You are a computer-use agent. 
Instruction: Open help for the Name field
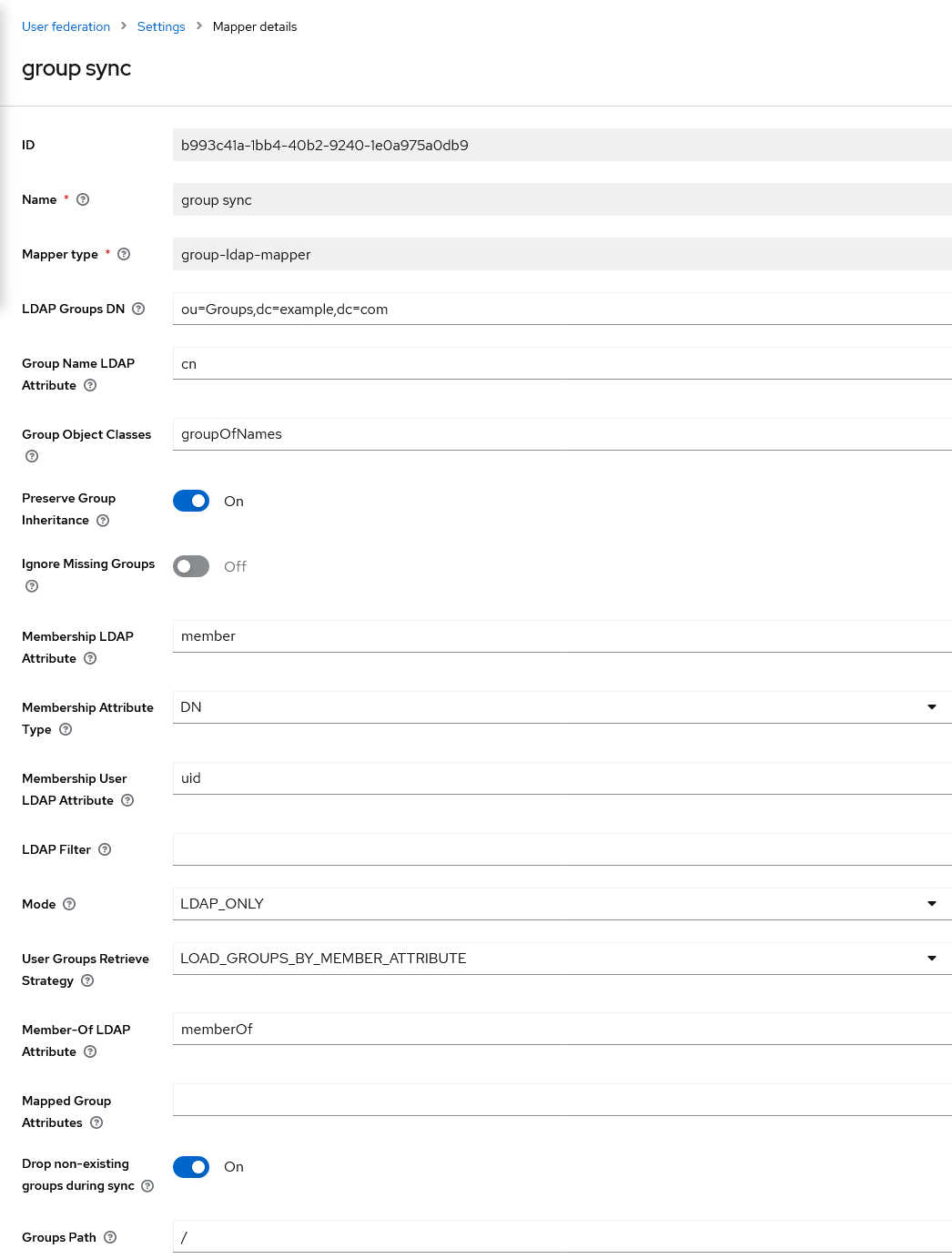(82, 199)
